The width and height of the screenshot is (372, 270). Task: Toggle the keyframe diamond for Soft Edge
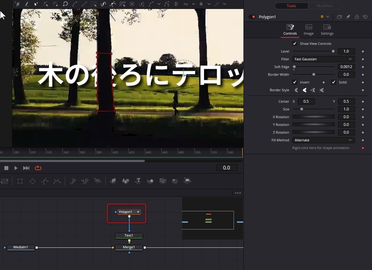pyautogui.click(x=363, y=67)
